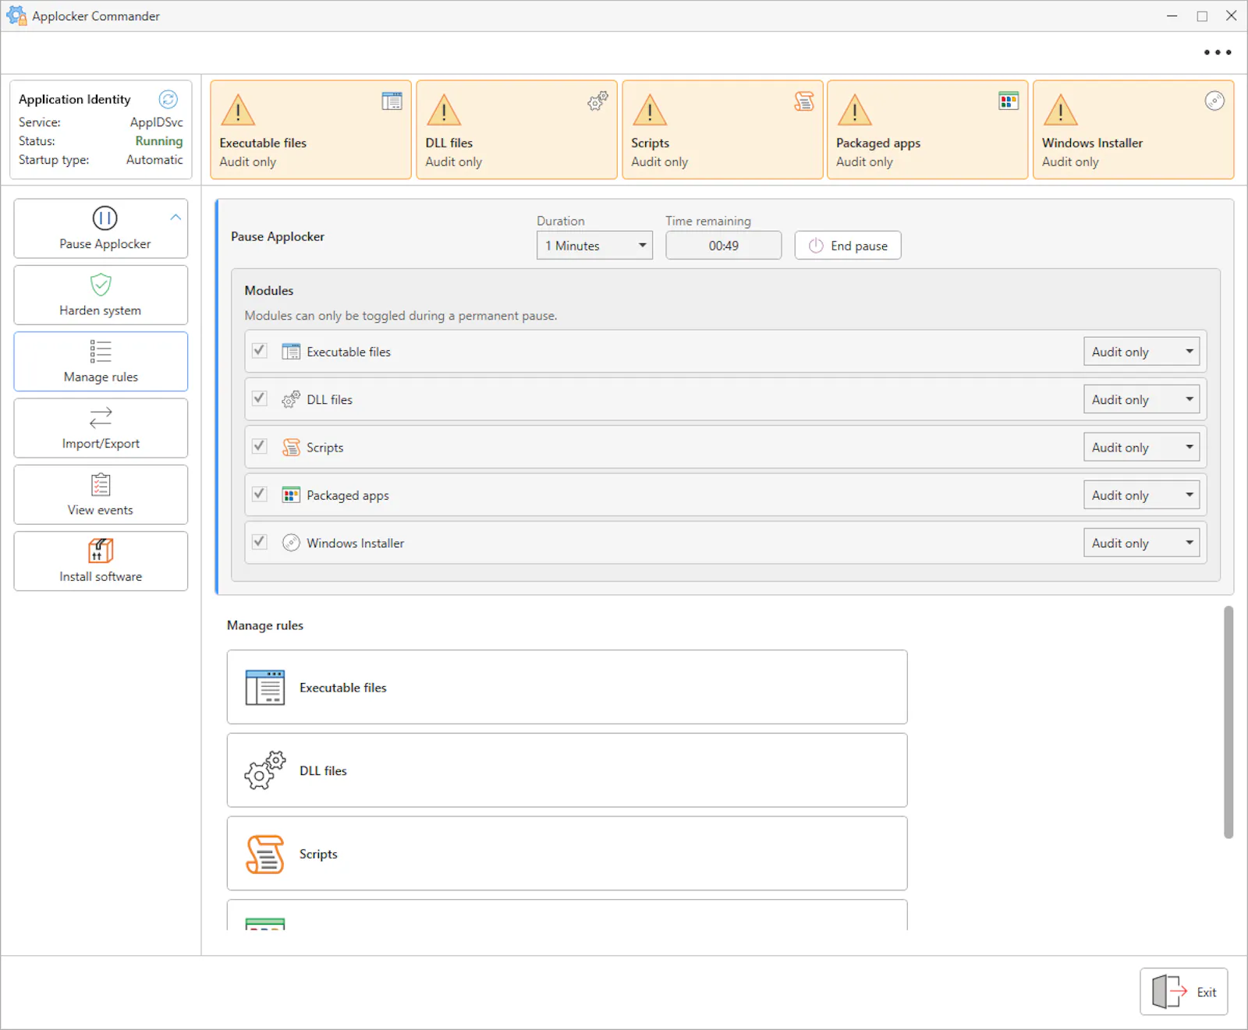
Task: Open the View events section label
Action: [x=101, y=510]
